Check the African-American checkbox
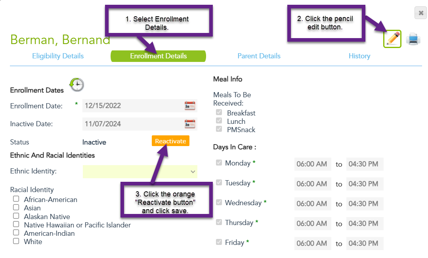The height and width of the screenshot is (258, 428). pyautogui.click(x=16, y=199)
